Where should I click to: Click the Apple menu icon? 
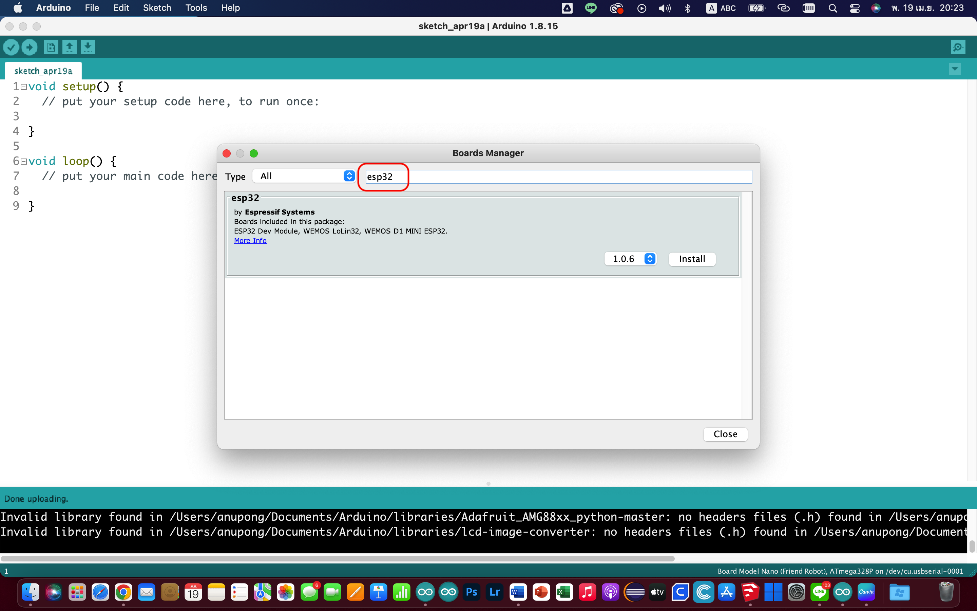coord(18,8)
